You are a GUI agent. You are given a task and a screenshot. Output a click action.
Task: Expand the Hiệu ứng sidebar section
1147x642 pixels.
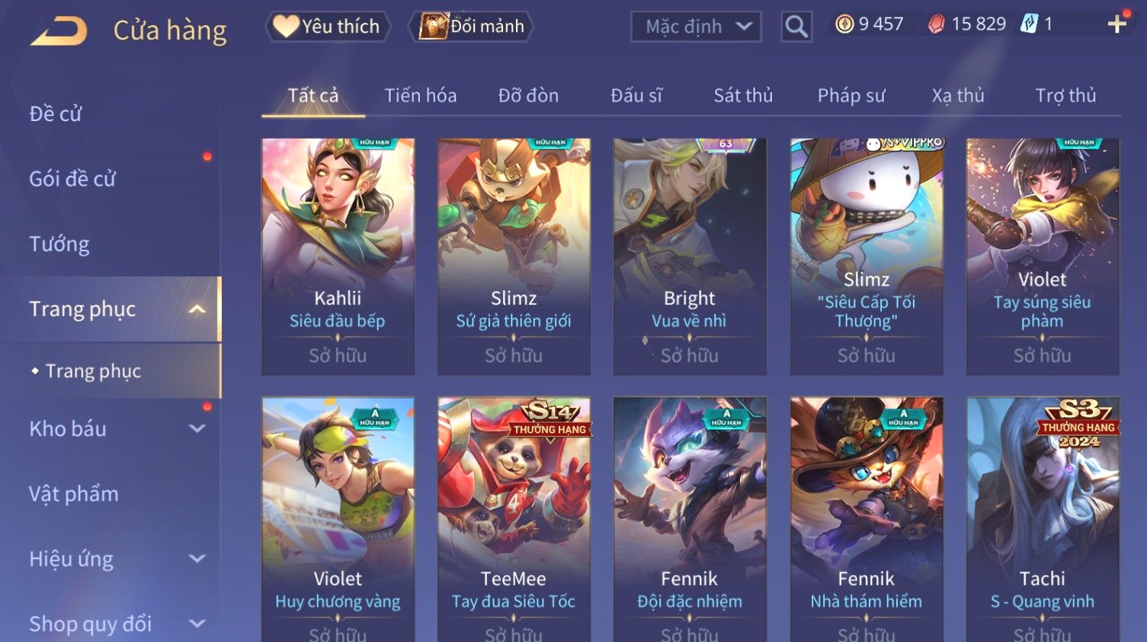[x=197, y=559]
